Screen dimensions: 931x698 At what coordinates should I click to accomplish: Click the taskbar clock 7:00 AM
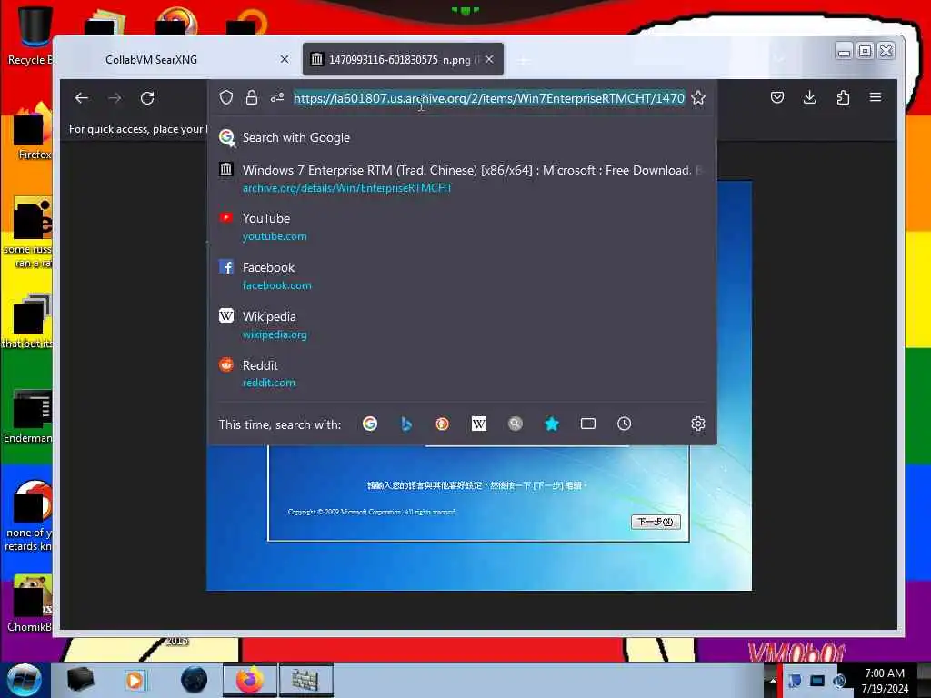pyautogui.click(x=885, y=680)
